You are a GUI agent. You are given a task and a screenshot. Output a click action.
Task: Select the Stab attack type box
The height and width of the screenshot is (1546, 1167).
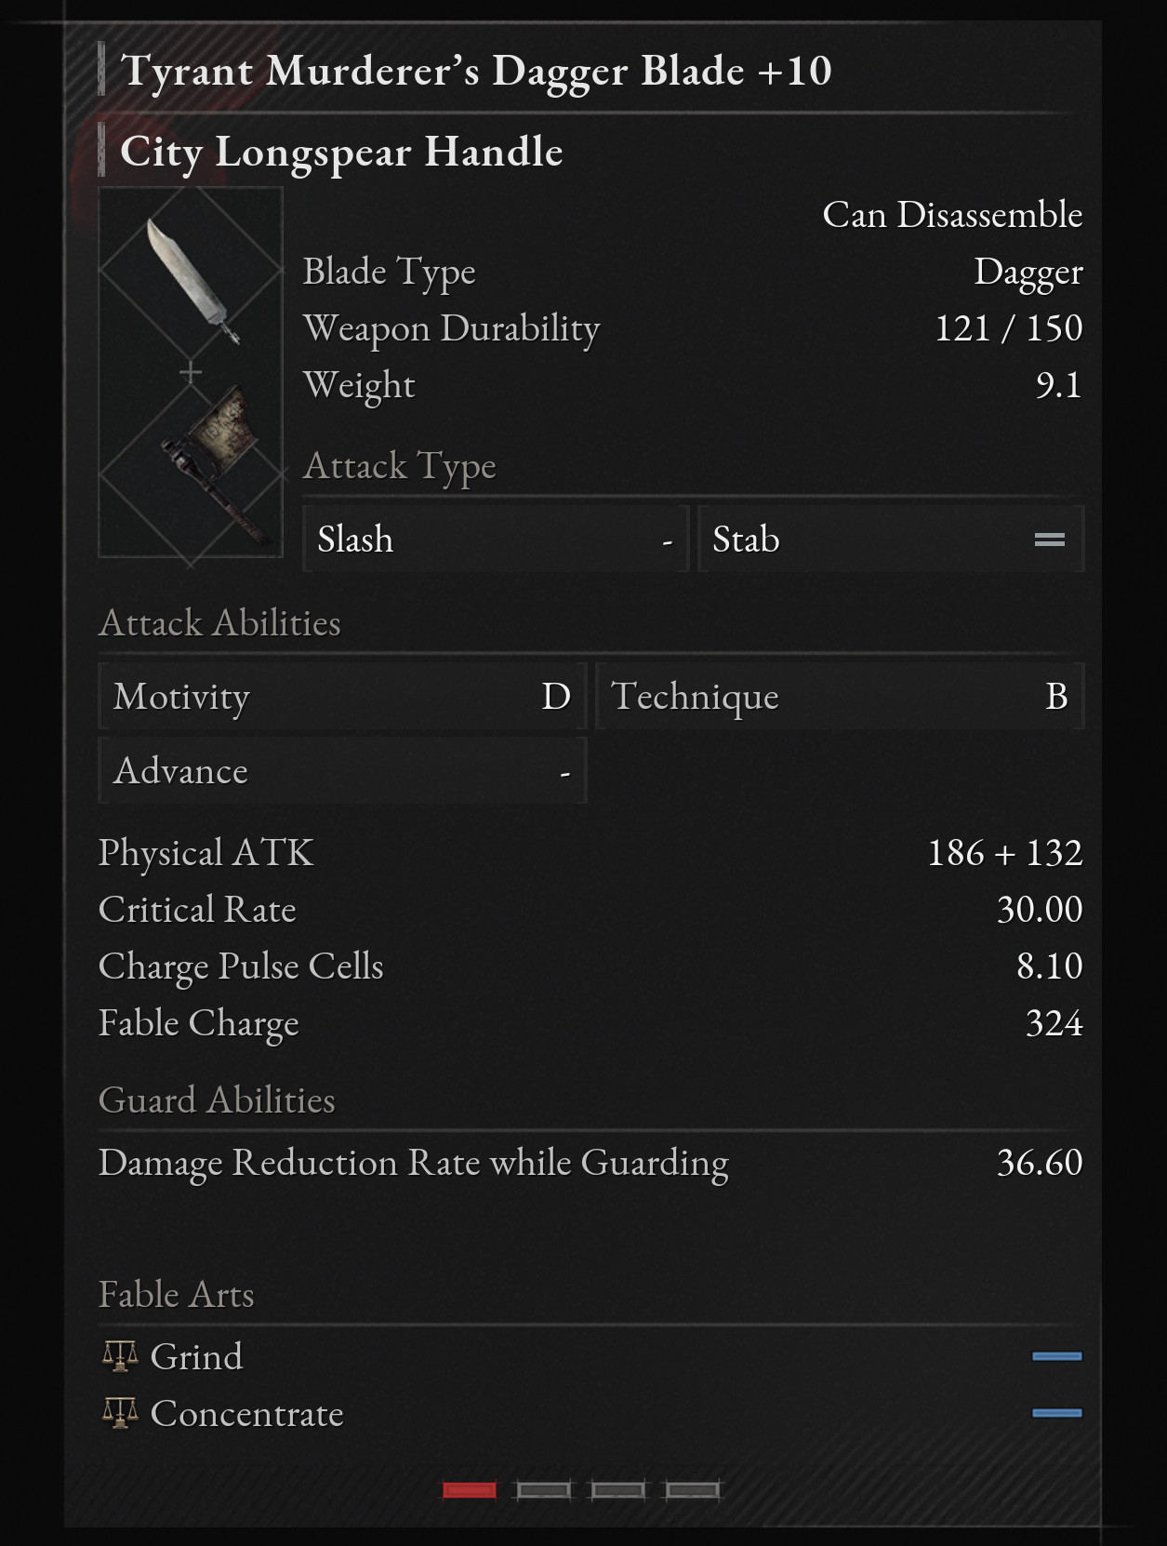click(x=891, y=539)
